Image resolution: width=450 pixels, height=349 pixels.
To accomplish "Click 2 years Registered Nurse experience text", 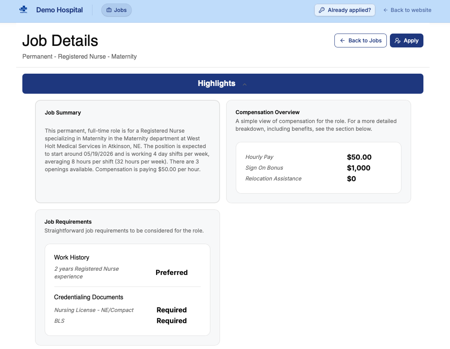I will 86,273.
